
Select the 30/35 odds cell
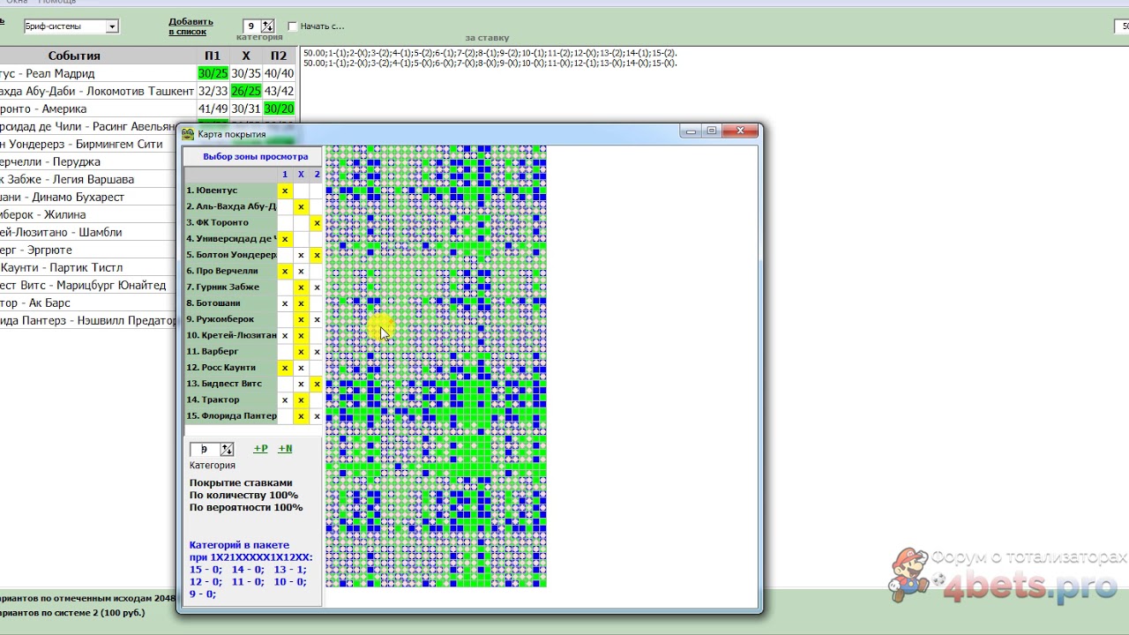point(246,73)
